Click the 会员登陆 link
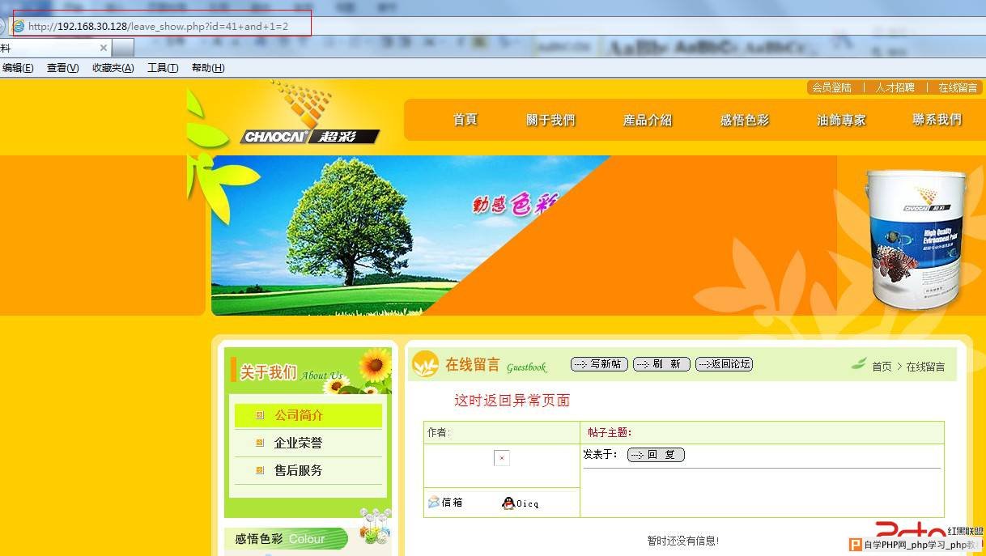 click(x=831, y=87)
